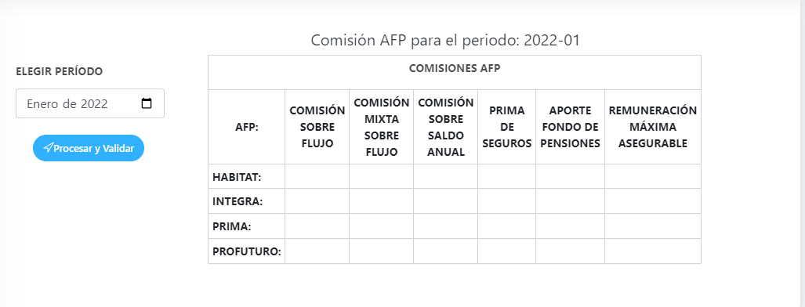Focus the Enero de 2022 period field
The height and width of the screenshot is (307, 805).
90,103
